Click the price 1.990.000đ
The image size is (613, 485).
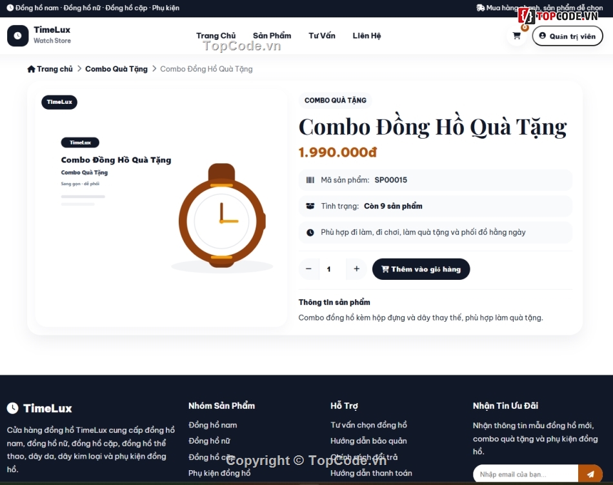pos(337,152)
